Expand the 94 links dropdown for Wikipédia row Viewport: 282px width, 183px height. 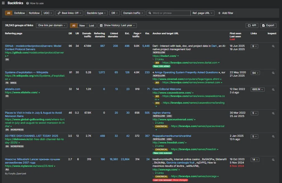pyautogui.click(x=255, y=73)
